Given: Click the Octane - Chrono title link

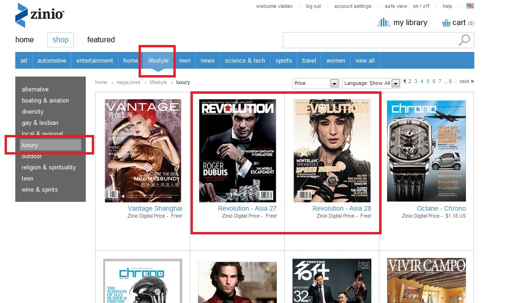Looking at the screenshot, I should point(441,208).
